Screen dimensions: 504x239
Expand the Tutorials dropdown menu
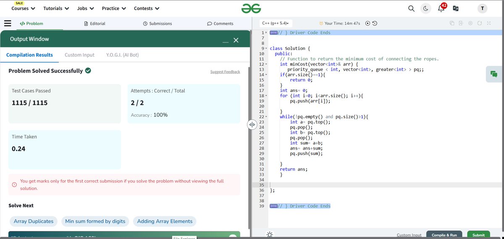pos(56,8)
